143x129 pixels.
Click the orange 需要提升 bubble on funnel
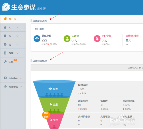point(46,115)
